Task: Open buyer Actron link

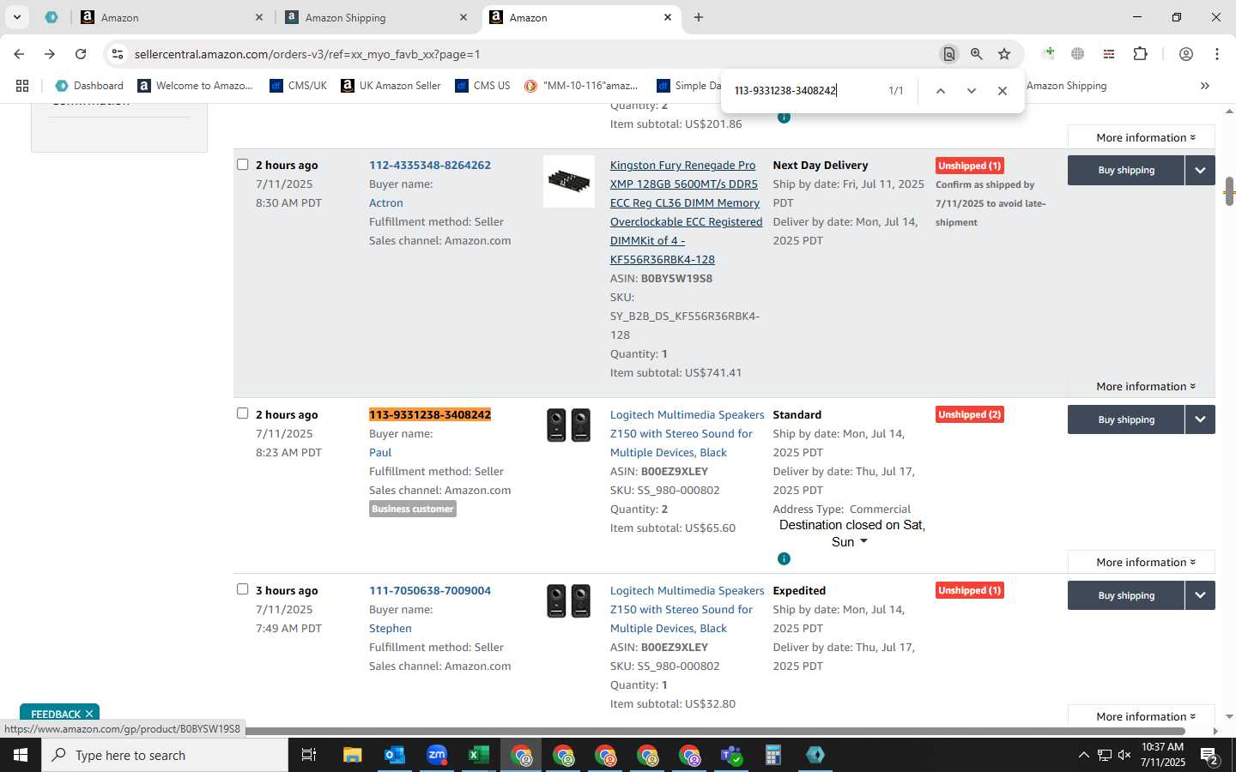Action: 386,203
